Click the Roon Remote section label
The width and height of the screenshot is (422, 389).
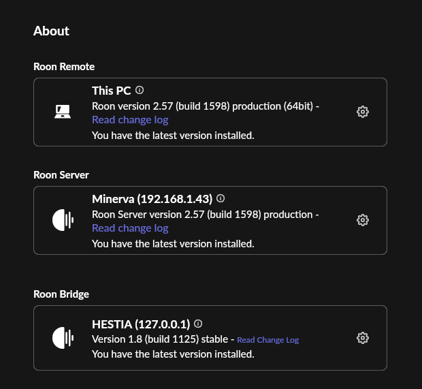[64, 66]
